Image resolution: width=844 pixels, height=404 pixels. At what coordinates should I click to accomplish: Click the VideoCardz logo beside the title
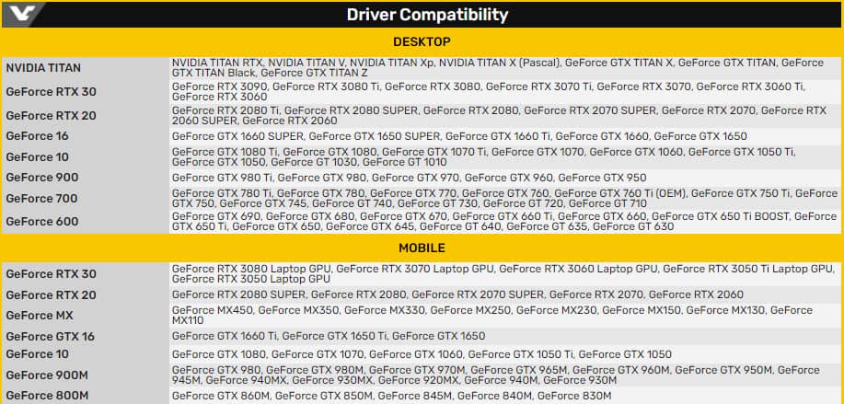coord(23,15)
